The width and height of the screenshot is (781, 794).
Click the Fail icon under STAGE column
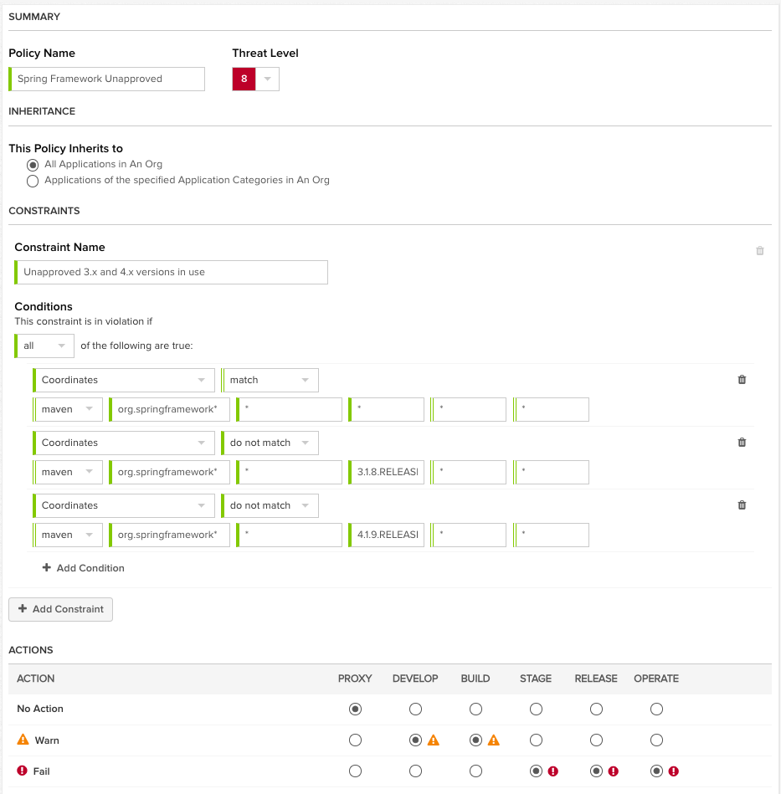point(553,771)
